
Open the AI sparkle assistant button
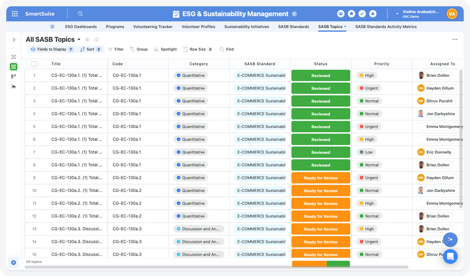coord(450,239)
